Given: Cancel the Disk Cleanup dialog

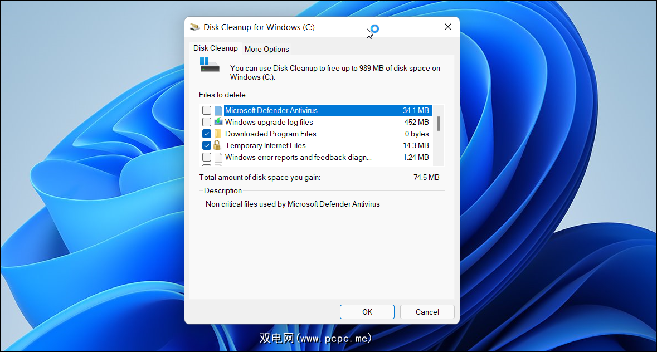Looking at the screenshot, I should click(427, 312).
